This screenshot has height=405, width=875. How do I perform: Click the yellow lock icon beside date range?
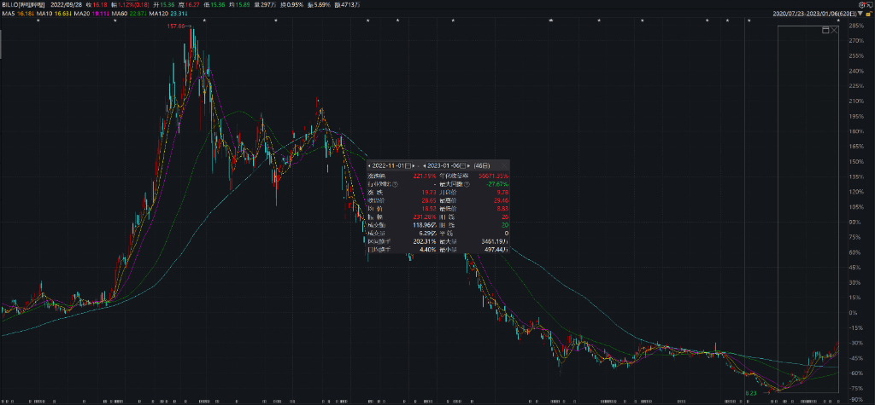click(868, 14)
